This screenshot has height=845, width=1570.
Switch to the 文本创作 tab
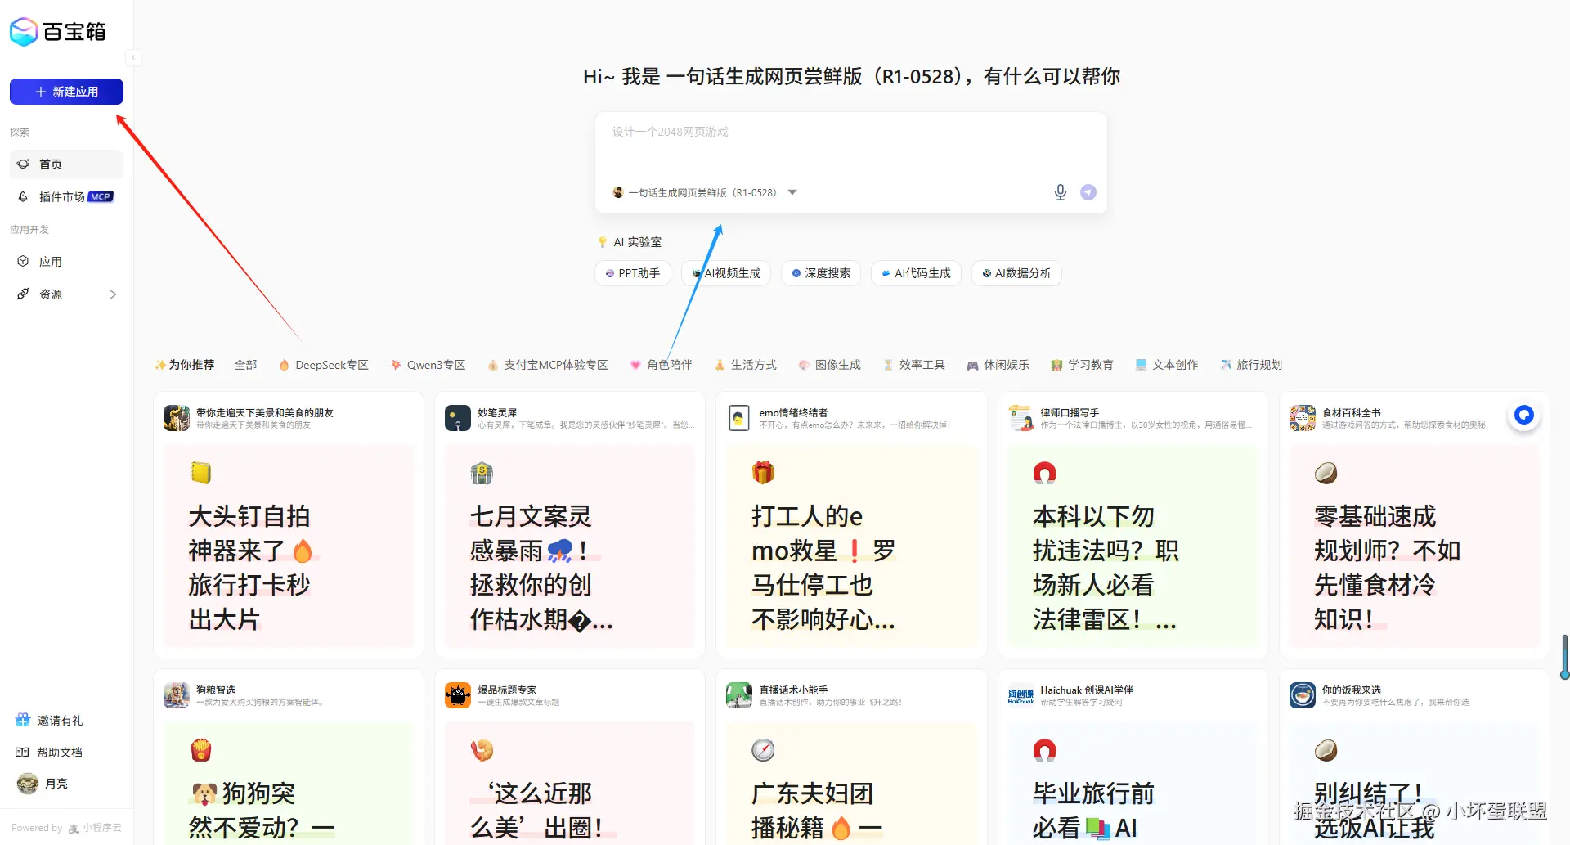(1167, 365)
